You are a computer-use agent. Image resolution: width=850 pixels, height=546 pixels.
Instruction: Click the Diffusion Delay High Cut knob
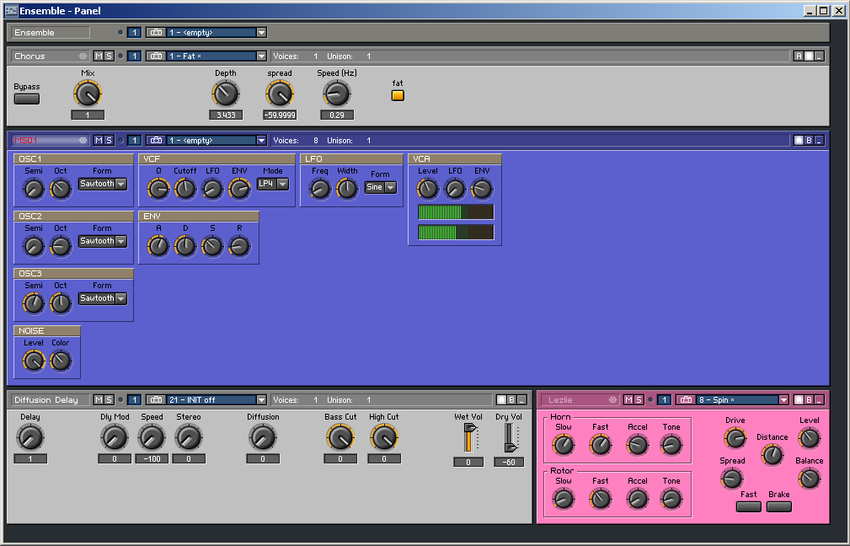[384, 437]
